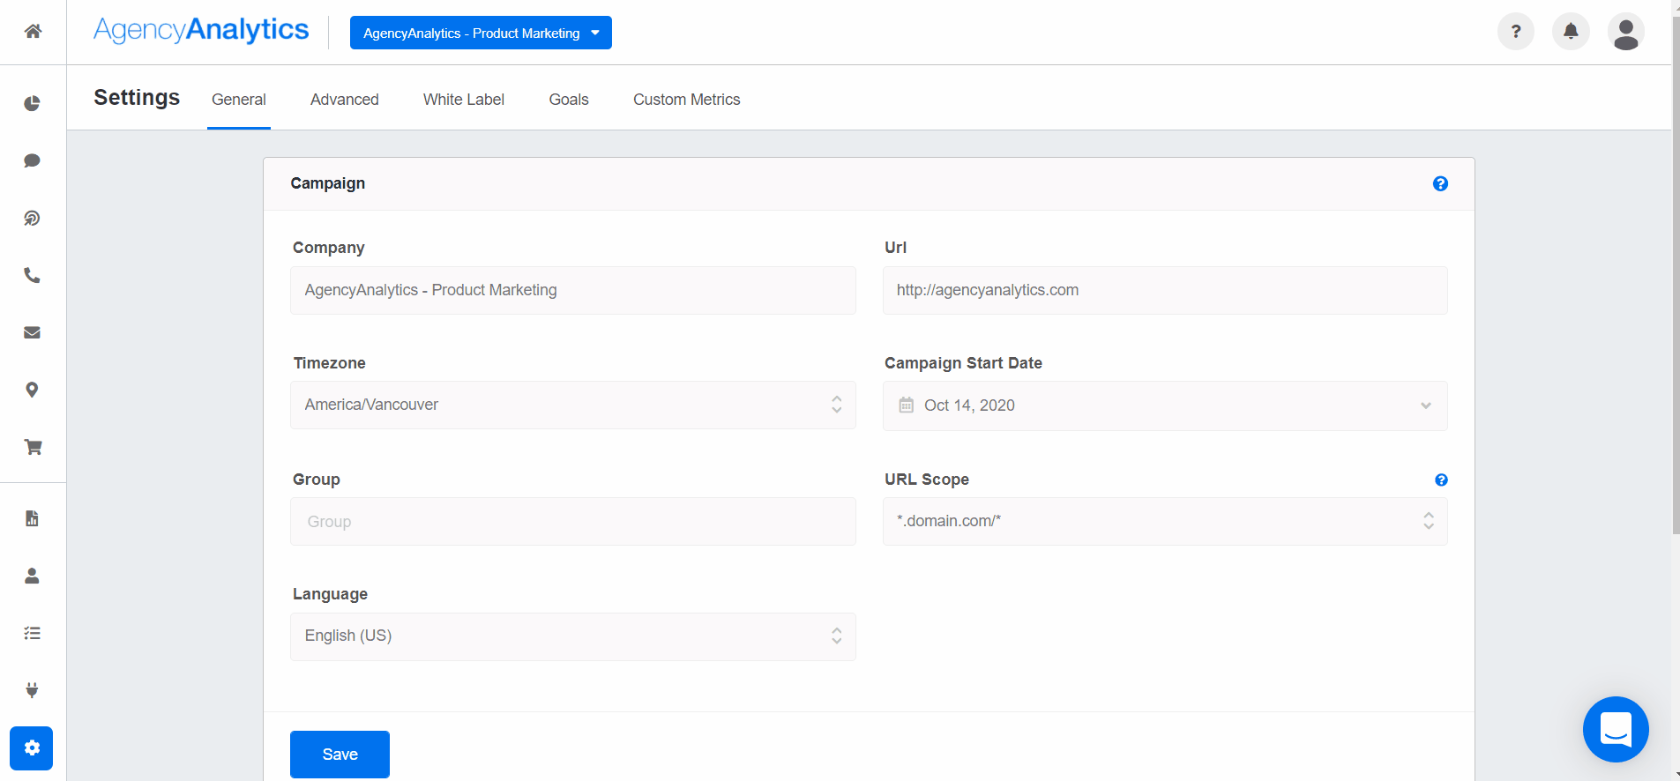Viewport: 1680px width, 781px height.
Task: Switch to the Custom Metrics tab
Action: pyautogui.click(x=686, y=100)
